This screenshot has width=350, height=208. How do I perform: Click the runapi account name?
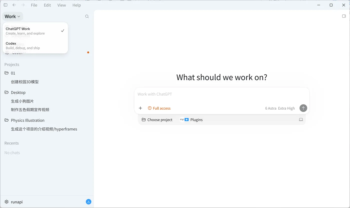coord(17,202)
